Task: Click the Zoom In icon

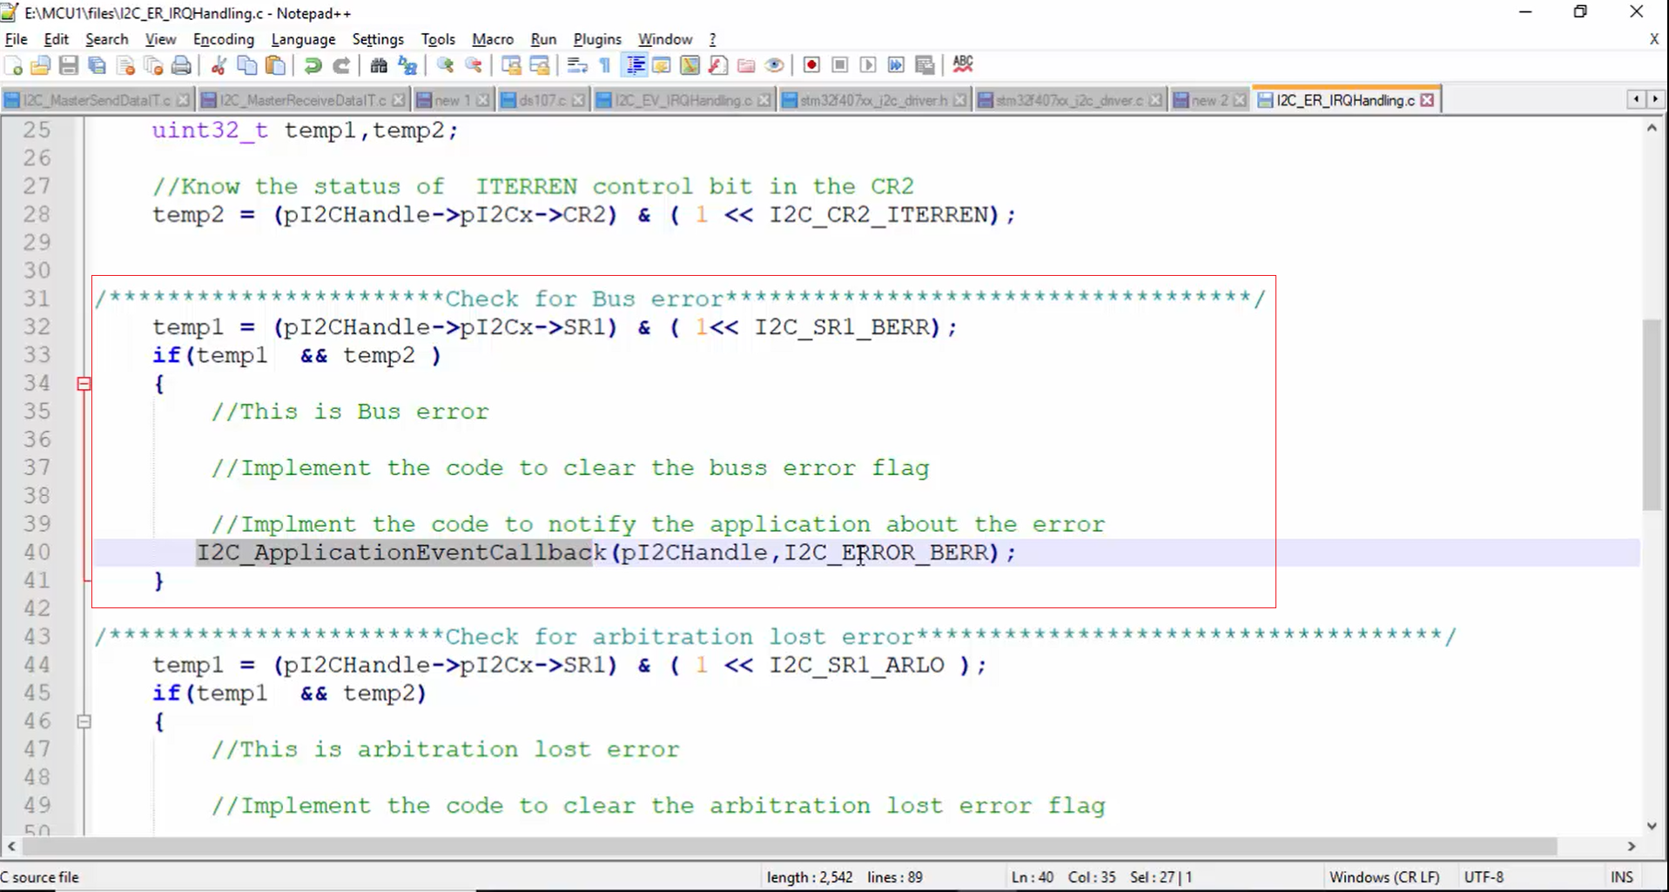Action: [445, 65]
